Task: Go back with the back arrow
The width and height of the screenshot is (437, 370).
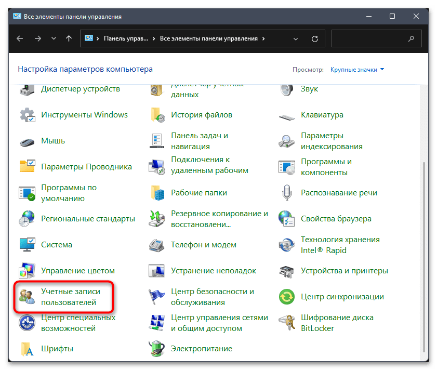Action: tap(20, 38)
